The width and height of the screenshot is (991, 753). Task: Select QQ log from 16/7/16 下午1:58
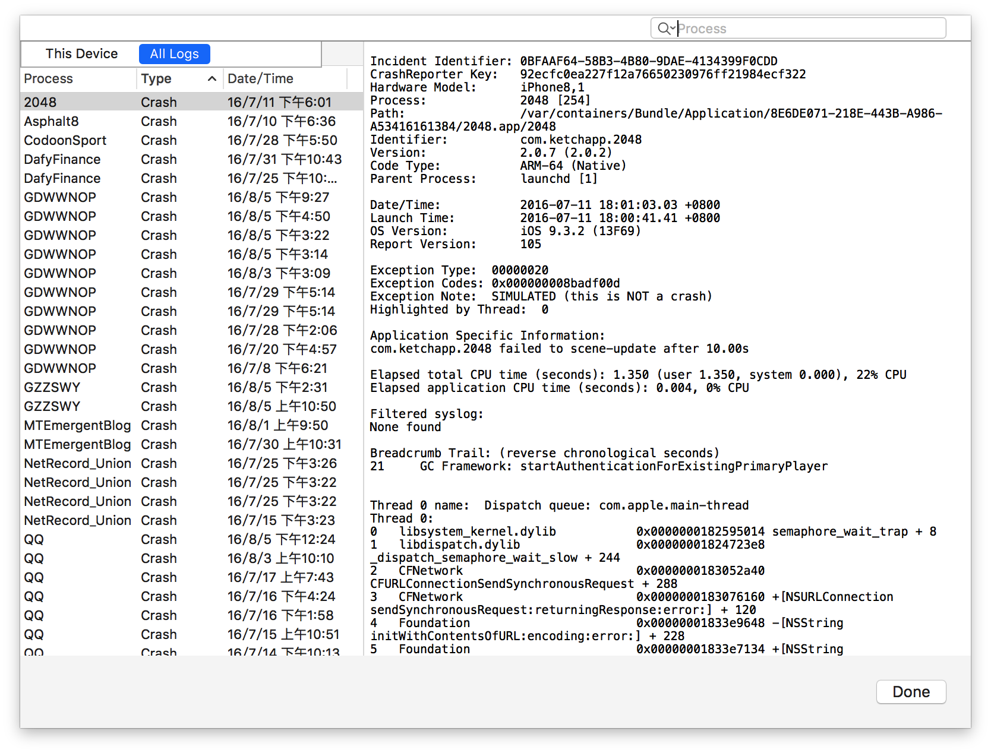(x=191, y=615)
